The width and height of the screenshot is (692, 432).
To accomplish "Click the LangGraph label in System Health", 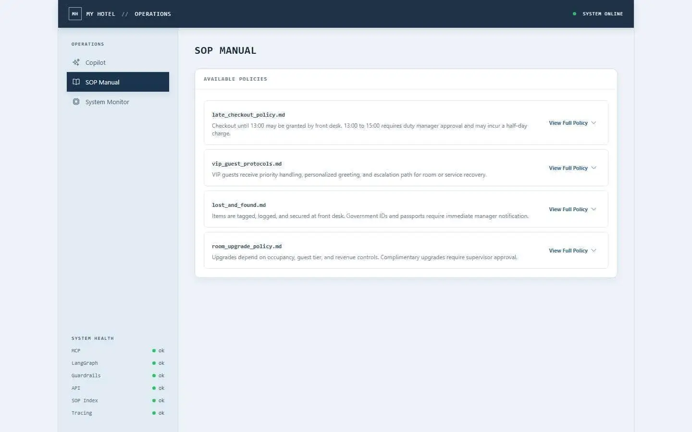I will [85, 363].
